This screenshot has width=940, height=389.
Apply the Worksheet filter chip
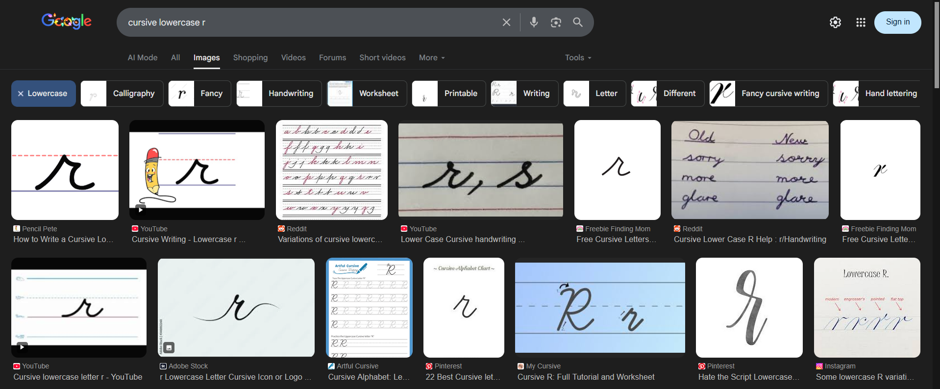pyautogui.click(x=367, y=94)
